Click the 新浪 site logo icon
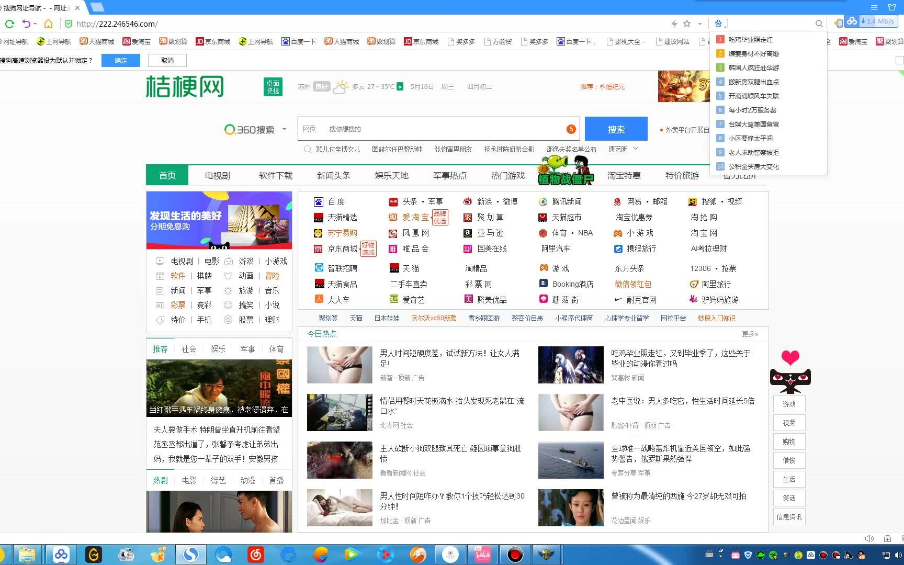The height and width of the screenshot is (565, 904). pyautogui.click(x=468, y=202)
